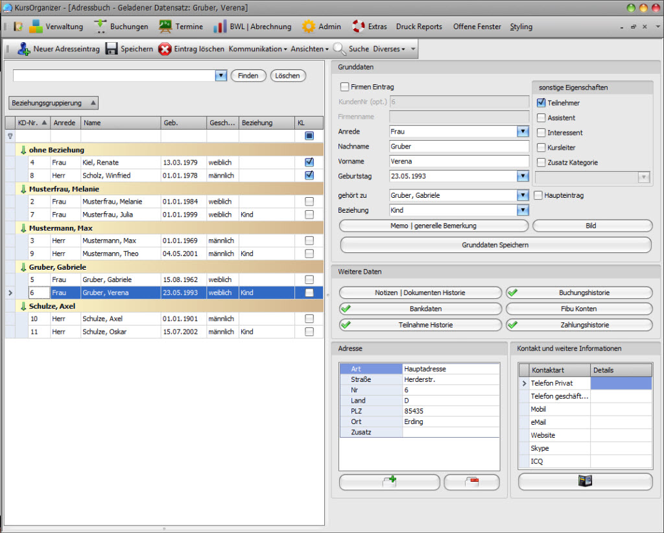The image size is (664, 533).
Task: Open the Anrede dropdown in Grunddaten
Action: pyautogui.click(x=523, y=132)
